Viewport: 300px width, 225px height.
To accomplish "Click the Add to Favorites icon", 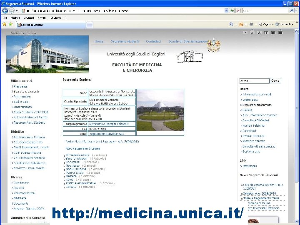I will pos(11,24).
